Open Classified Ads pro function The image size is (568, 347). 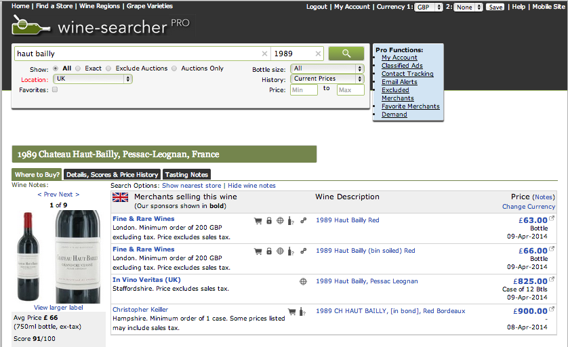(402, 66)
